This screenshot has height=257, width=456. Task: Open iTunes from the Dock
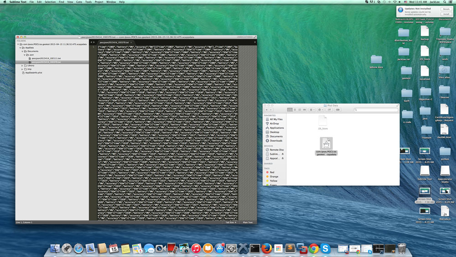(196, 249)
